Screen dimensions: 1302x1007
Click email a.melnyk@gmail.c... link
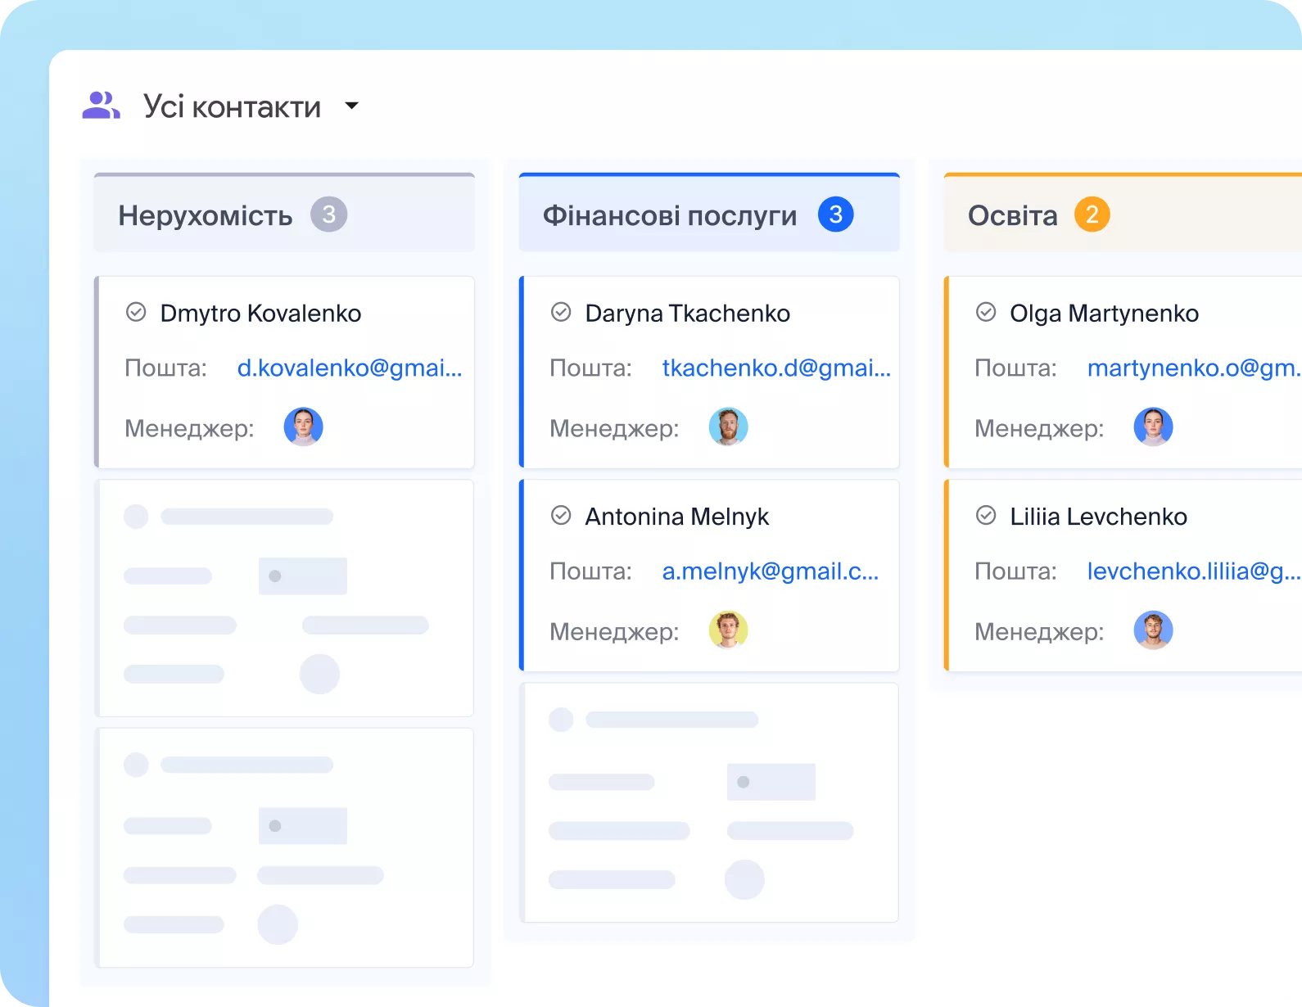pyautogui.click(x=770, y=571)
